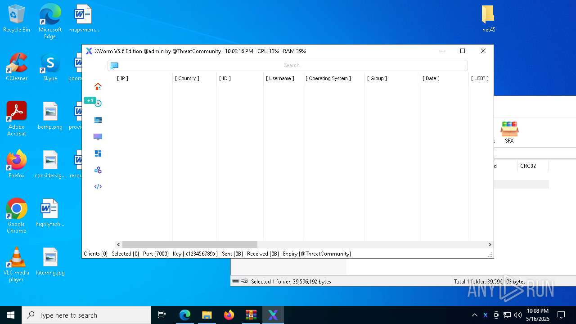Open the notification center icon
Viewport: 576px width, 324px height.
(x=561, y=315)
